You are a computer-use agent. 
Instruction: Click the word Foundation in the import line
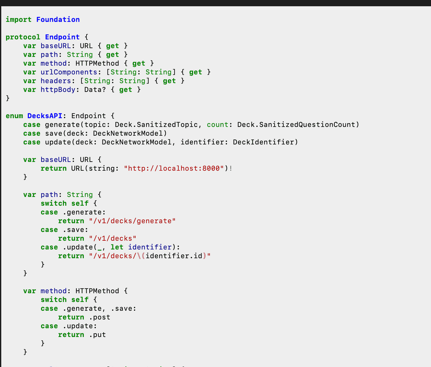(x=58, y=19)
